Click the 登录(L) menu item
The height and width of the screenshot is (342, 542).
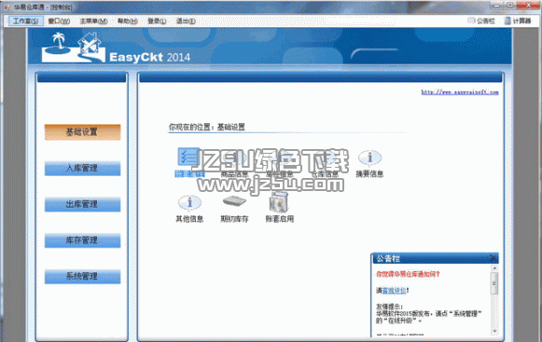[157, 21]
